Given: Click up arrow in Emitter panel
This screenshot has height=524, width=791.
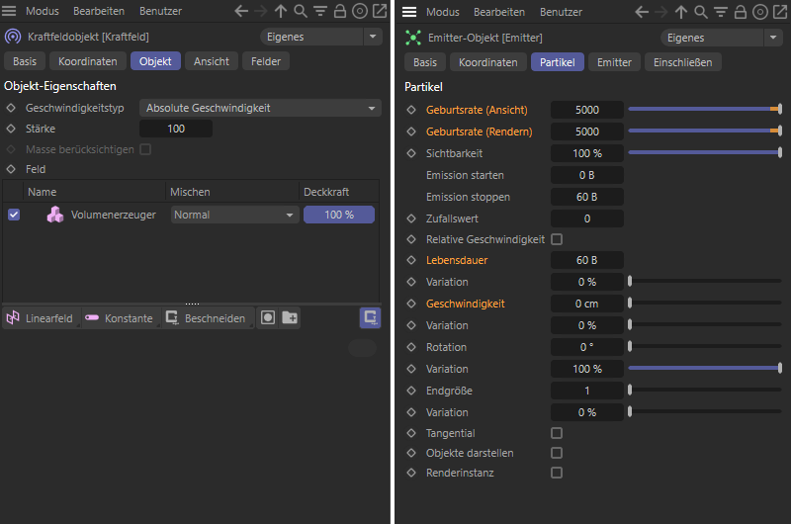Looking at the screenshot, I should 681,12.
